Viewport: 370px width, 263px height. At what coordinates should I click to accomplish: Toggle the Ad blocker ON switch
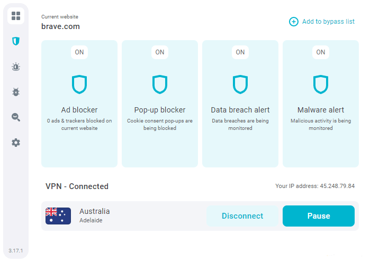[x=79, y=52]
